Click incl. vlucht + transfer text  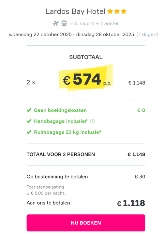(x=94, y=24)
